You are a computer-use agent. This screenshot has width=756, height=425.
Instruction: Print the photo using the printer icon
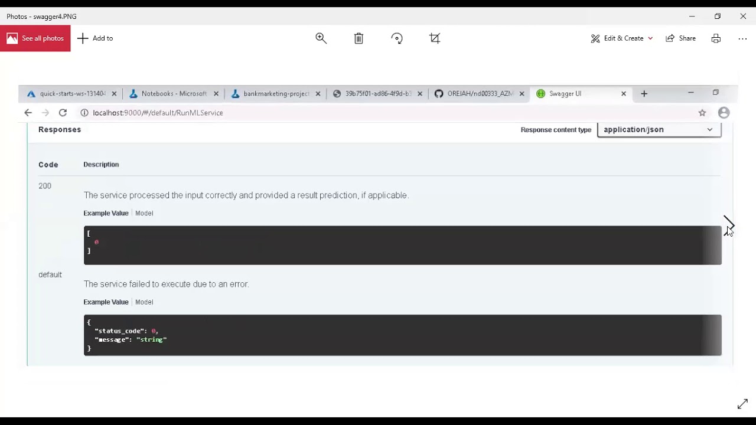tap(716, 38)
